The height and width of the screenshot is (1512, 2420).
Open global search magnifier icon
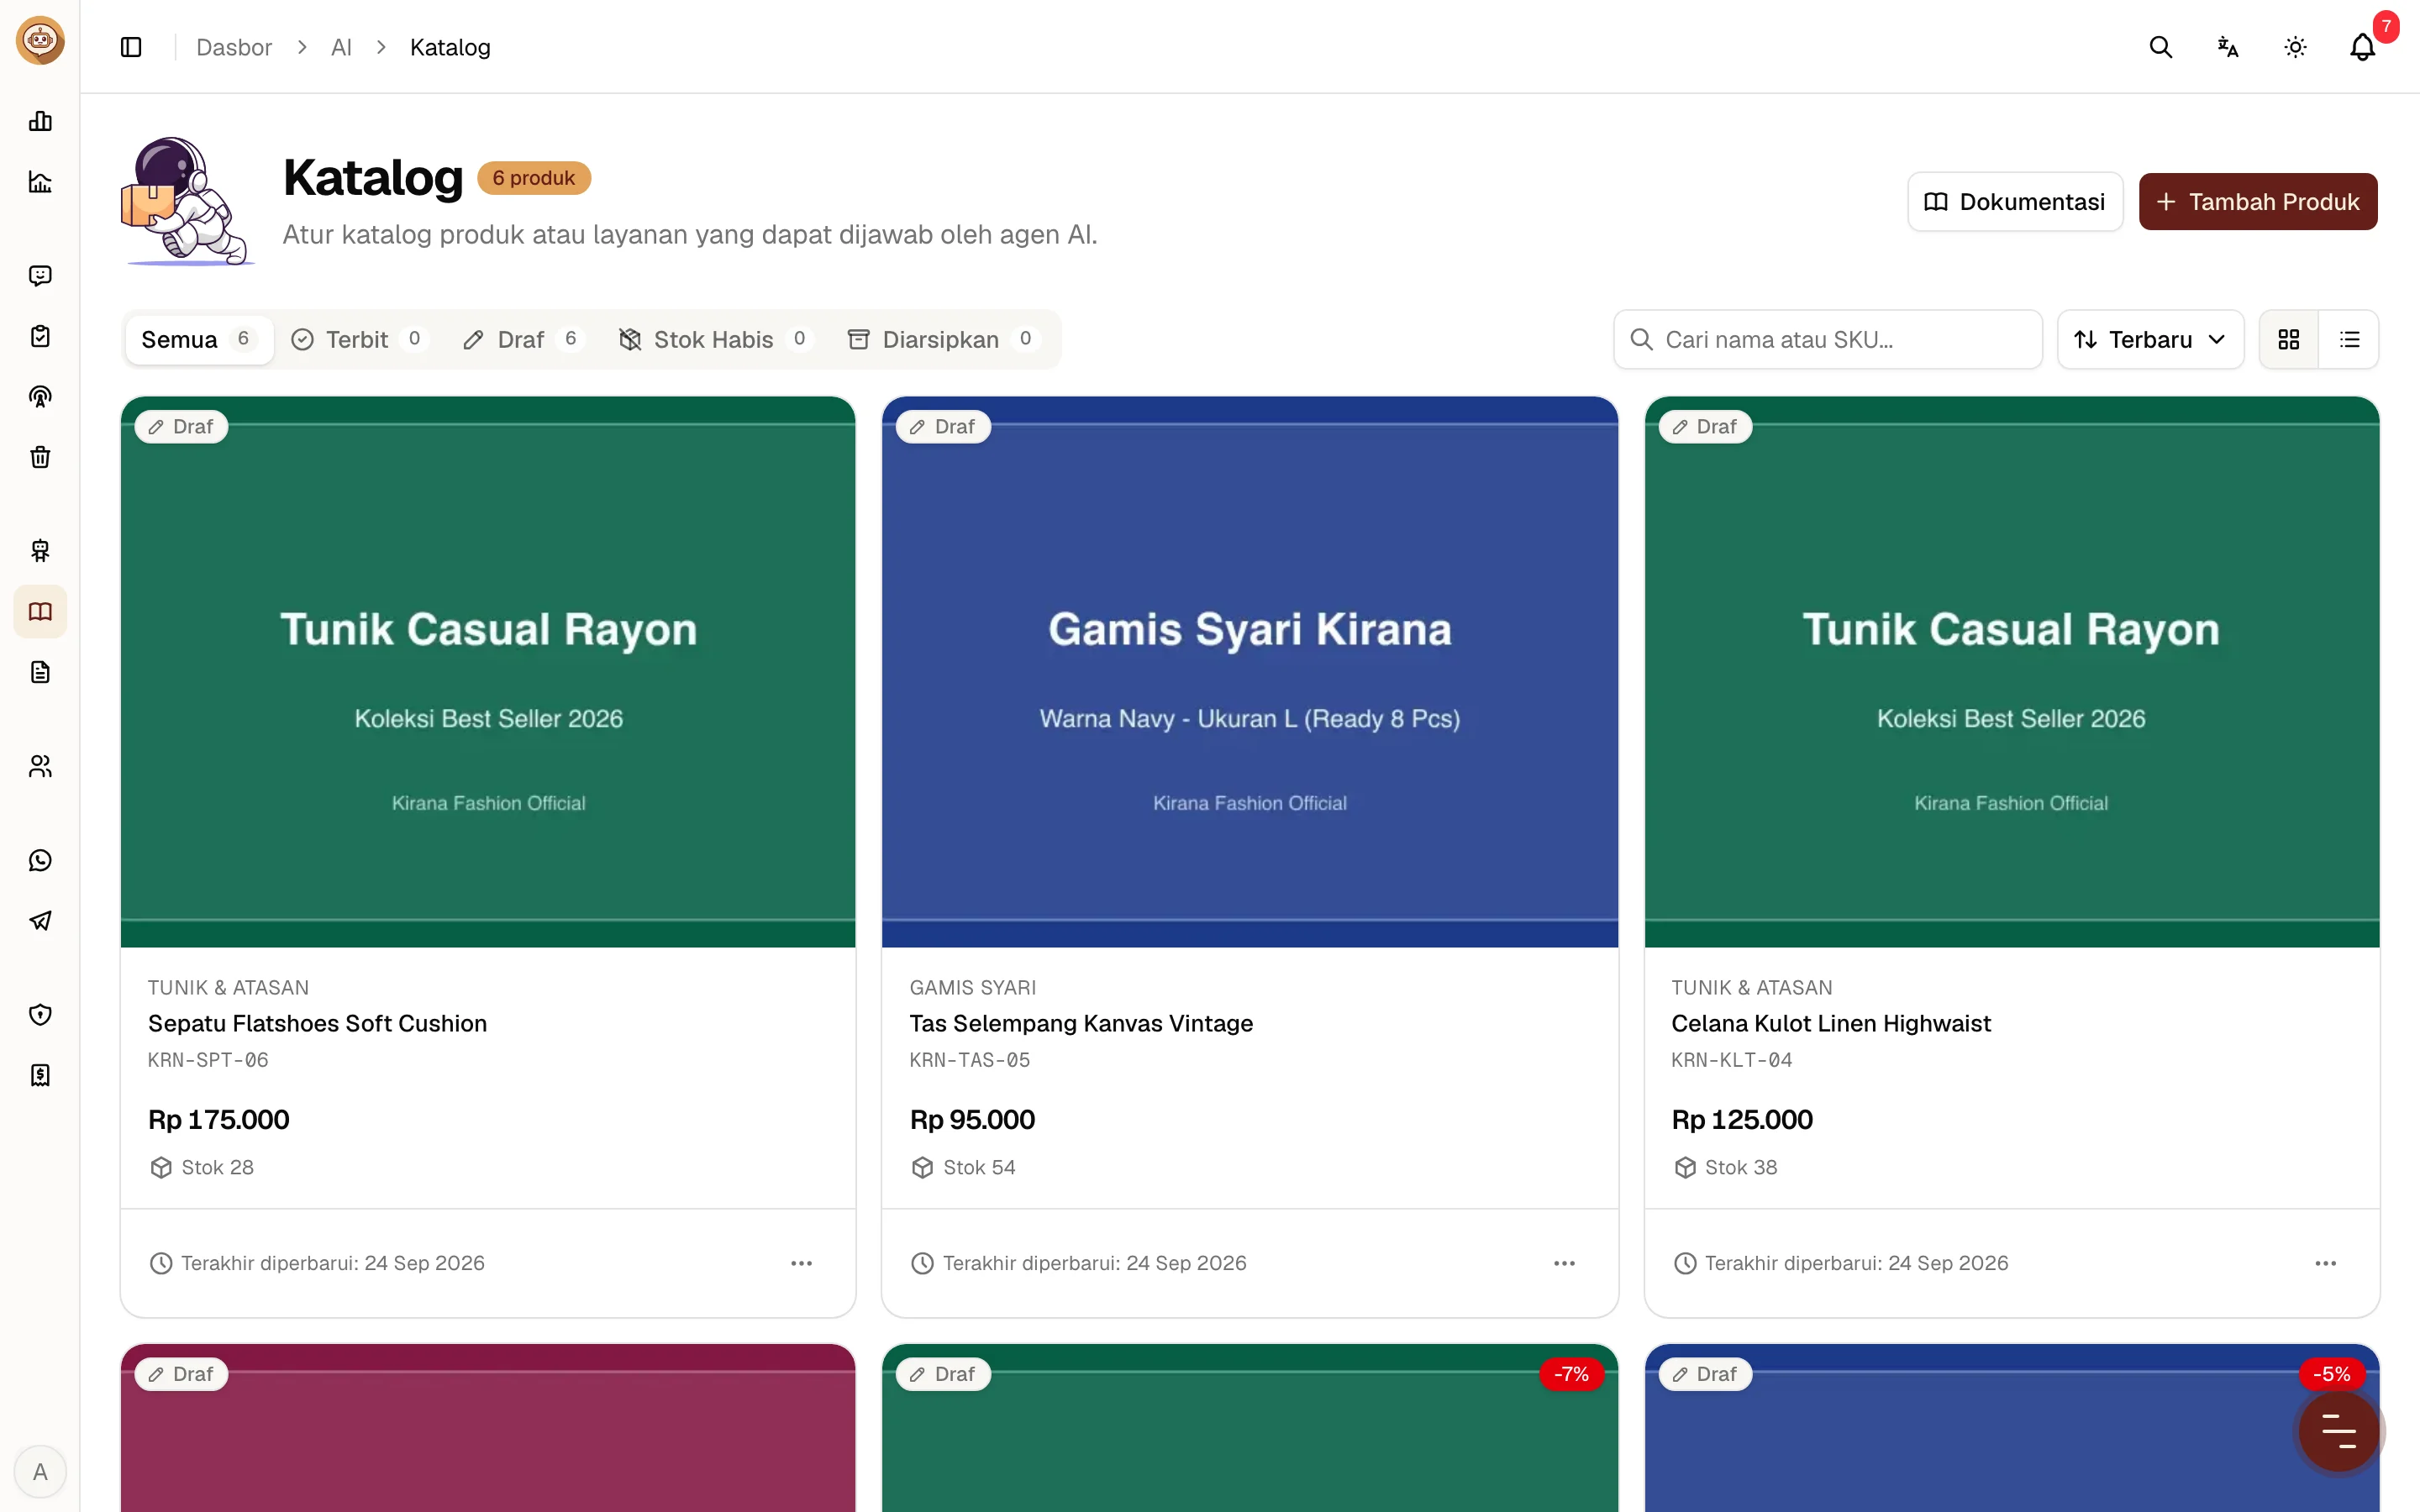click(x=2161, y=47)
